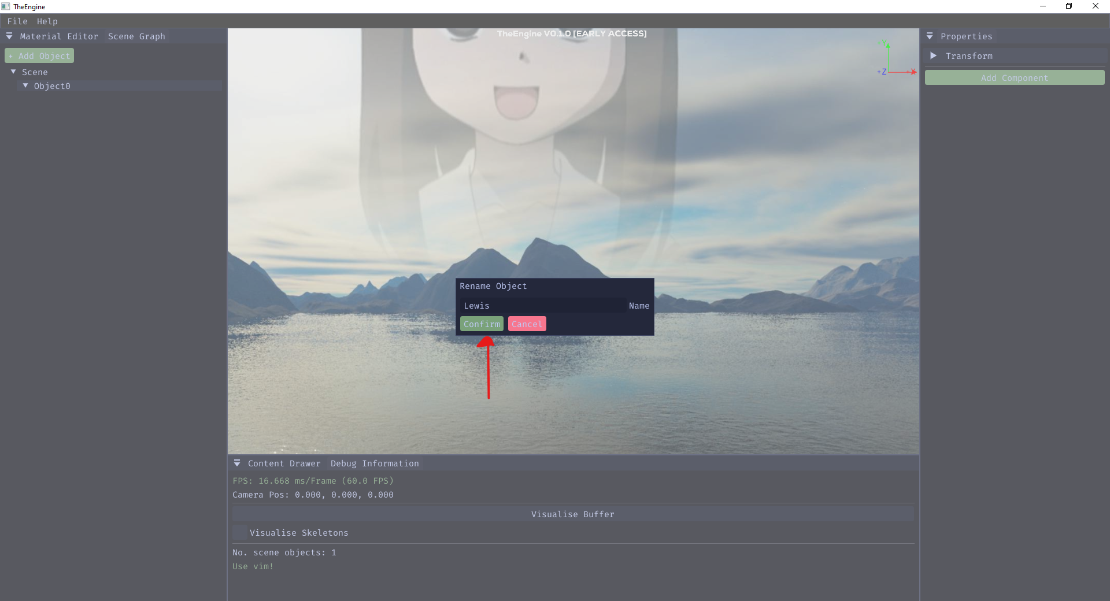
Task: Open the File menu
Action: click(x=17, y=21)
